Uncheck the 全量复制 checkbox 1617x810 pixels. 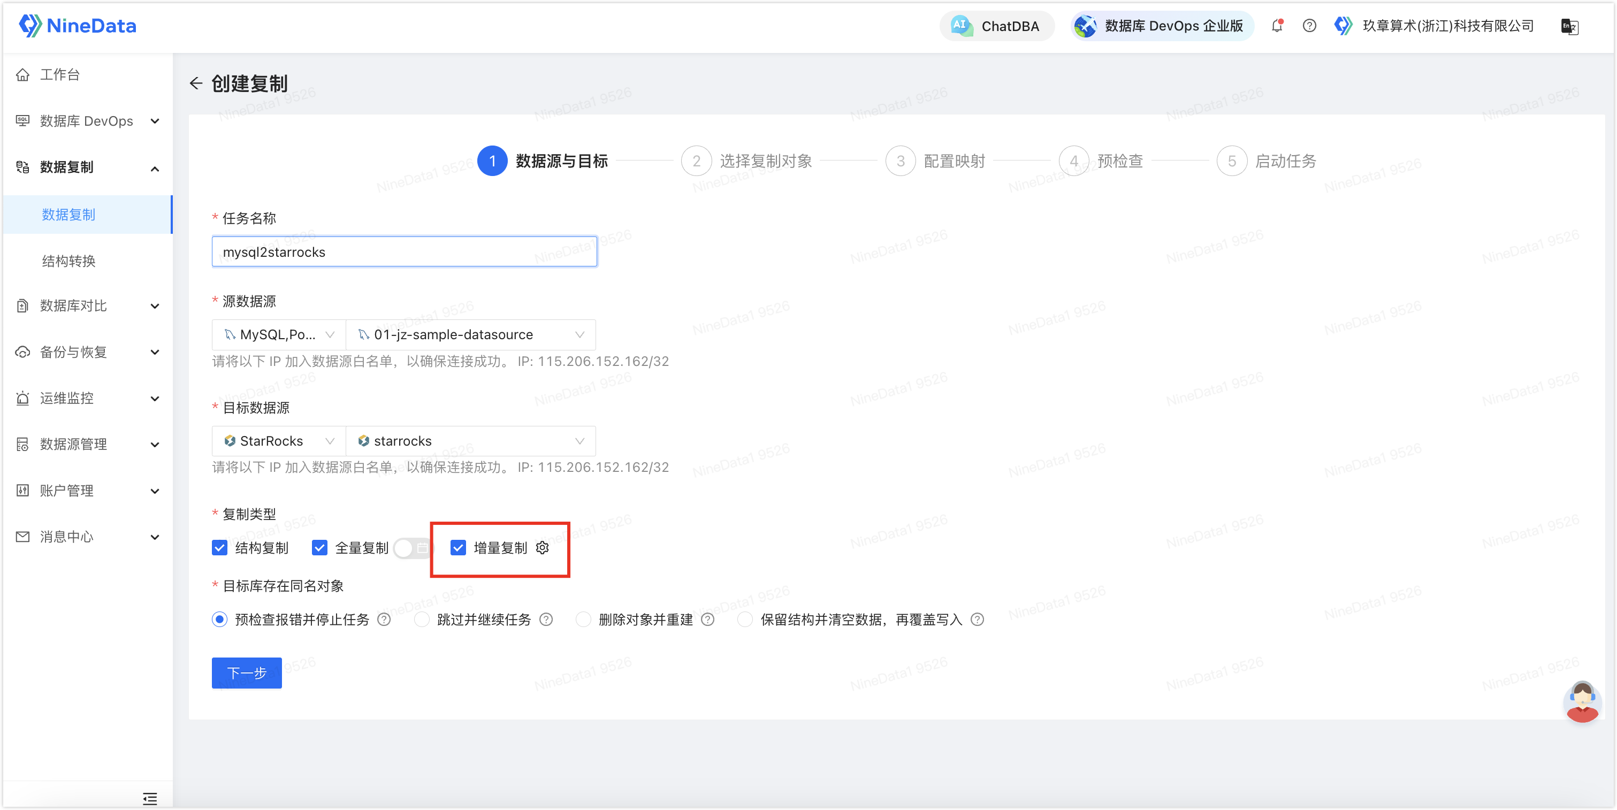point(319,548)
